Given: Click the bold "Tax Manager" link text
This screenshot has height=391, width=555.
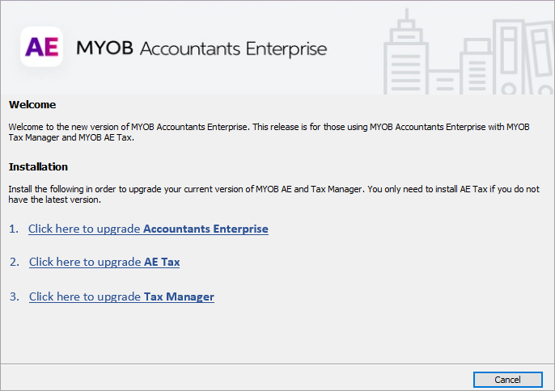Looking at the screenshot, I should coord(179,296).
